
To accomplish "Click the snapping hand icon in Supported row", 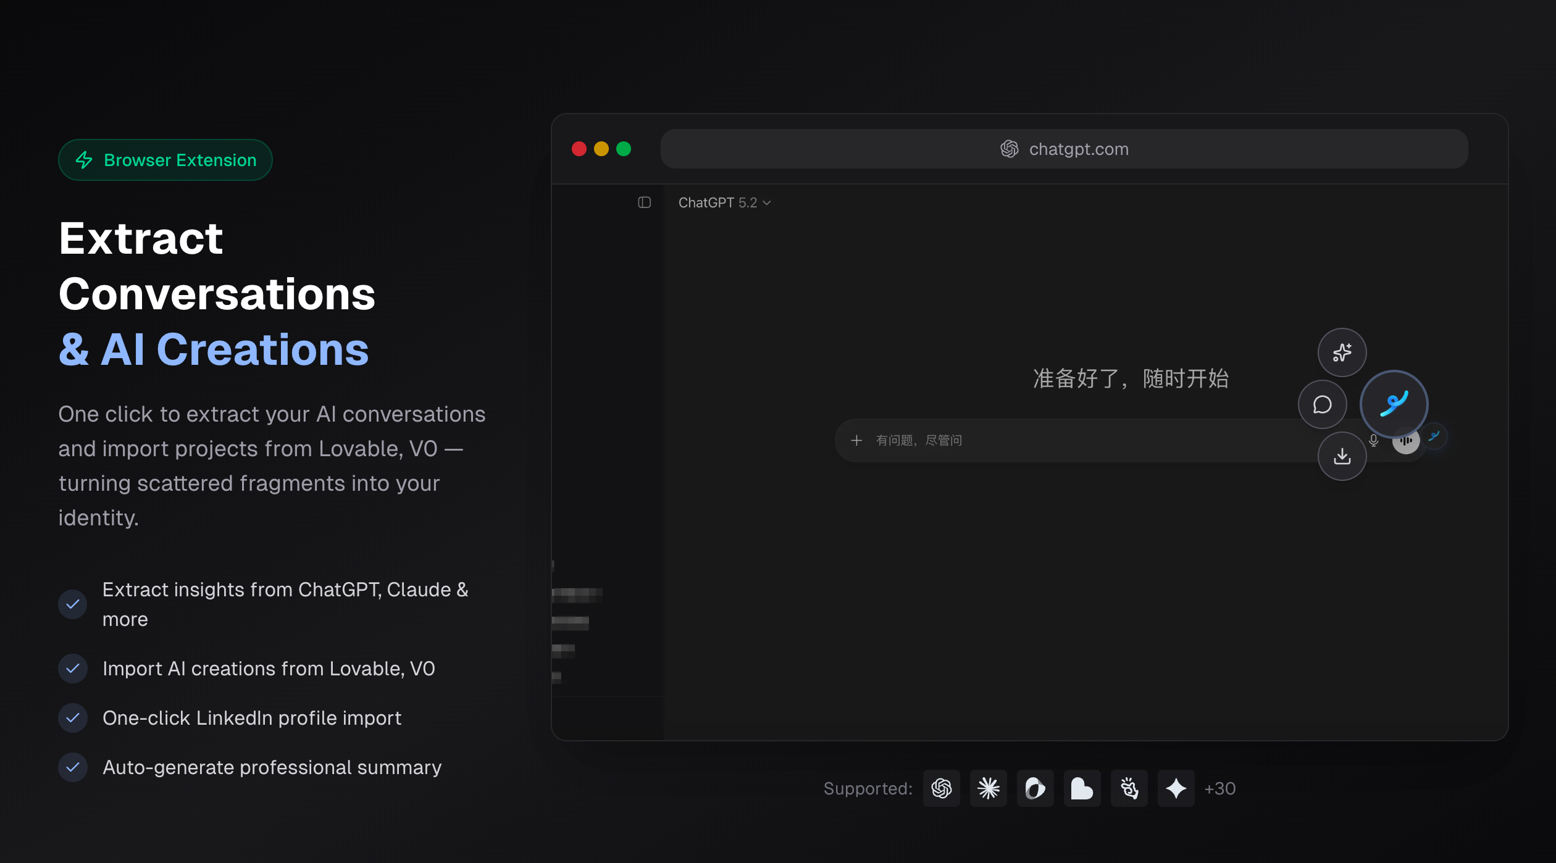I will (x=1129, y=788).
